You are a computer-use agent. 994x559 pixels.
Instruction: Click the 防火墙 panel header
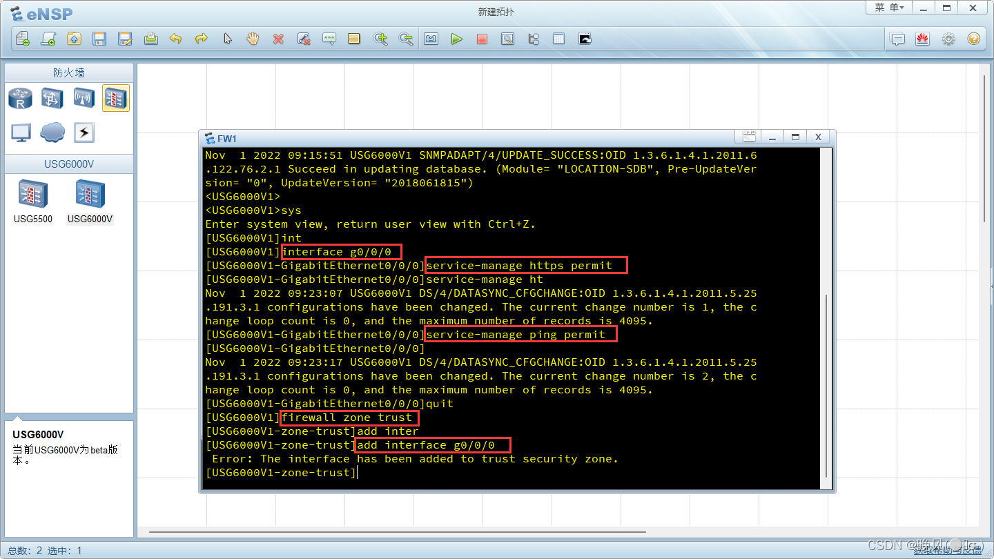coord(69,72)
